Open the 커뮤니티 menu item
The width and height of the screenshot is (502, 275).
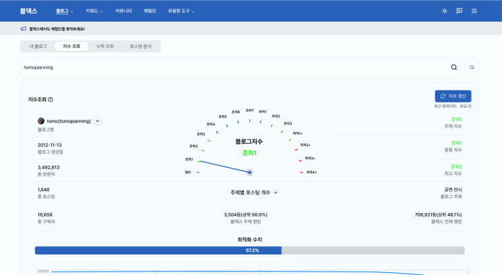click(124, 11)
